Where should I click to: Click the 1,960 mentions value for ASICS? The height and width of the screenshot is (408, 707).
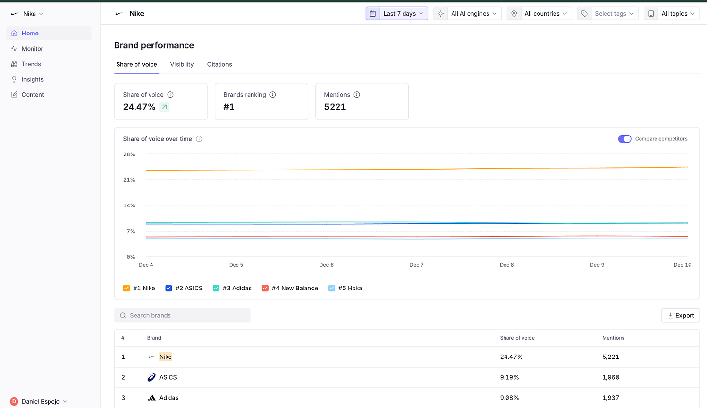610,377
